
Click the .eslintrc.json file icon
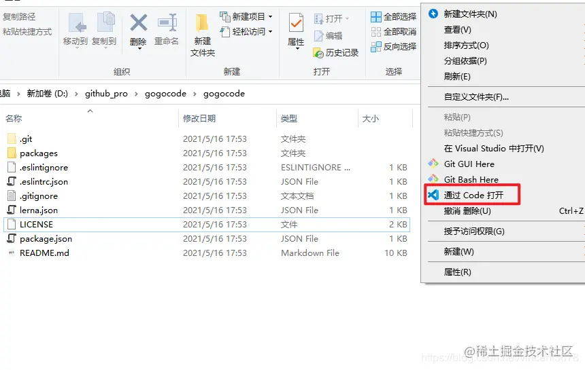point(12,181)
